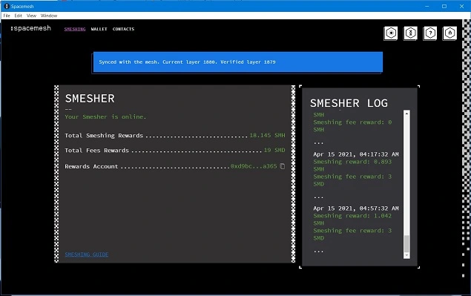Close the Spacemesh window

461,6
